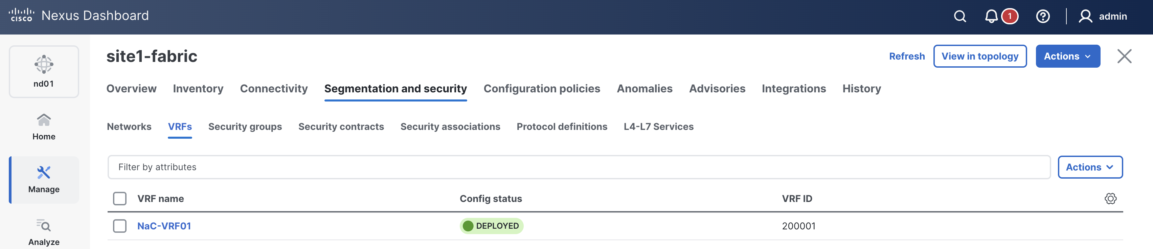Open the Configuration policies tab
This screenshot has width=1153, height=249.
tap(542, 89)
